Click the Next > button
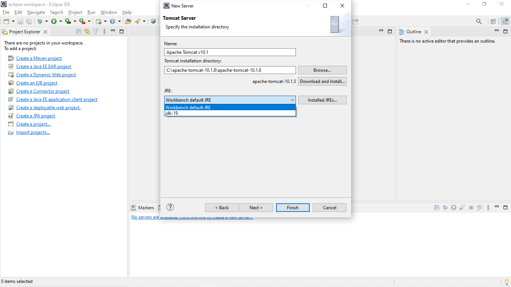Screen dimensions: 511x287 (256, 207)
